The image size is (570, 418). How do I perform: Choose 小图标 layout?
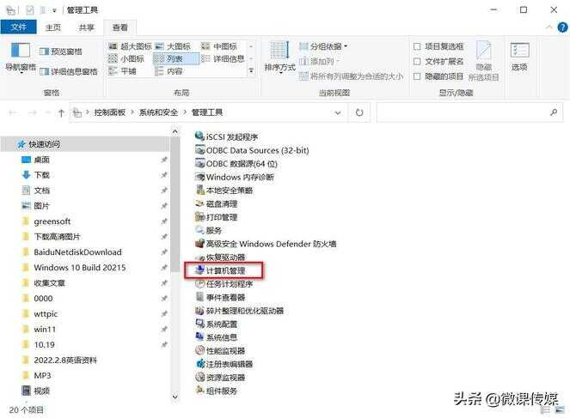[x=126, y=58]
